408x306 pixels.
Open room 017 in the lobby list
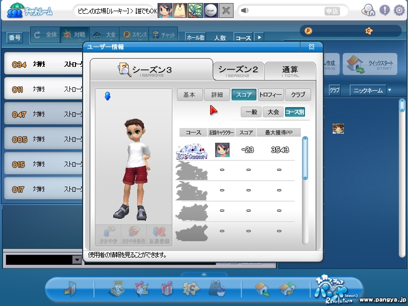(43, 189)
